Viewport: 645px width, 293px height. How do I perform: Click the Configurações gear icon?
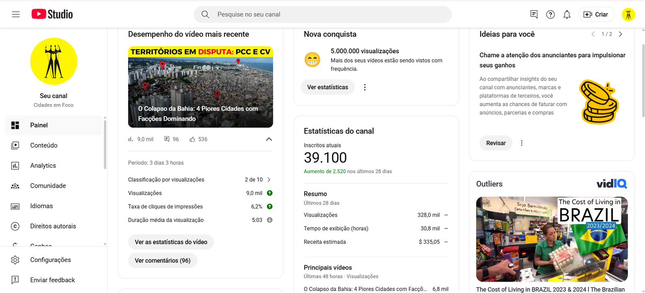pyautogui.click(x=15, y=260)
